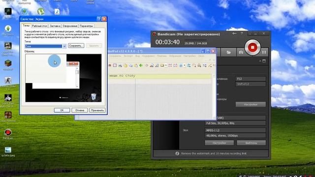
Task: Click the F12 hotkey field in Bandicam
Action: [x=251, y=79]
